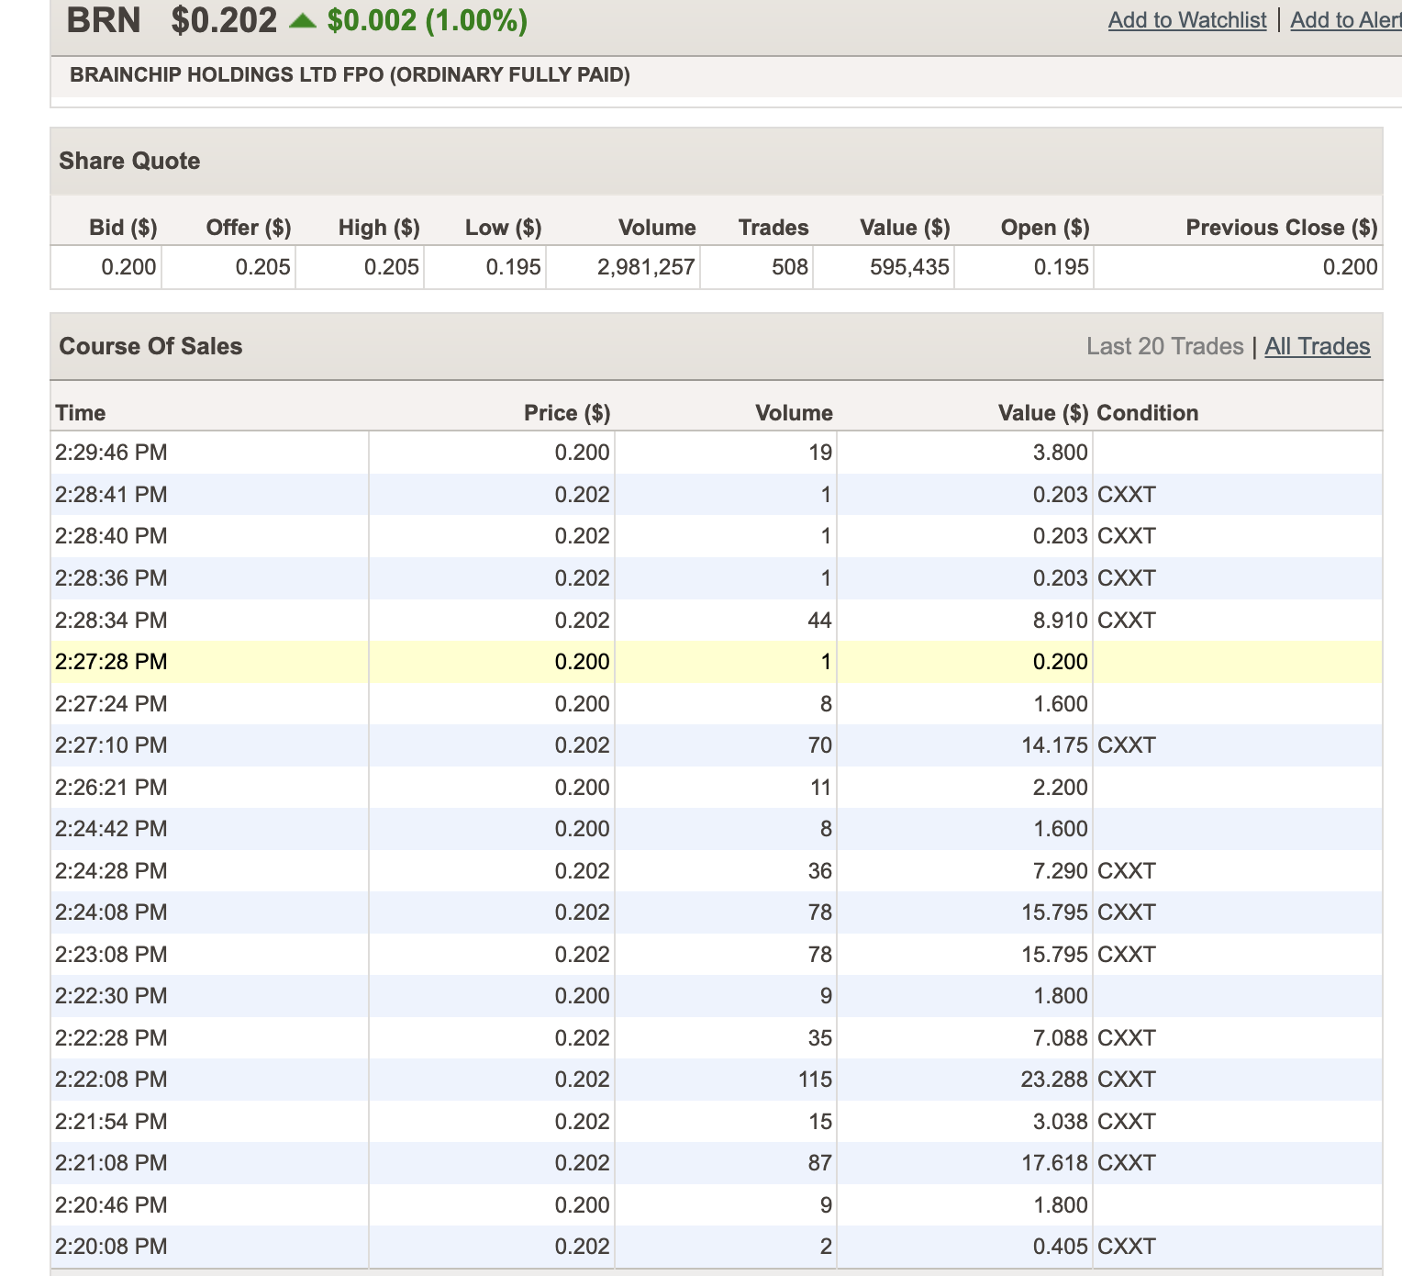1402x1276 pixels.
Task: Click the 508 trades count cell
Action: pyautogui.click(x=789, y=267)
